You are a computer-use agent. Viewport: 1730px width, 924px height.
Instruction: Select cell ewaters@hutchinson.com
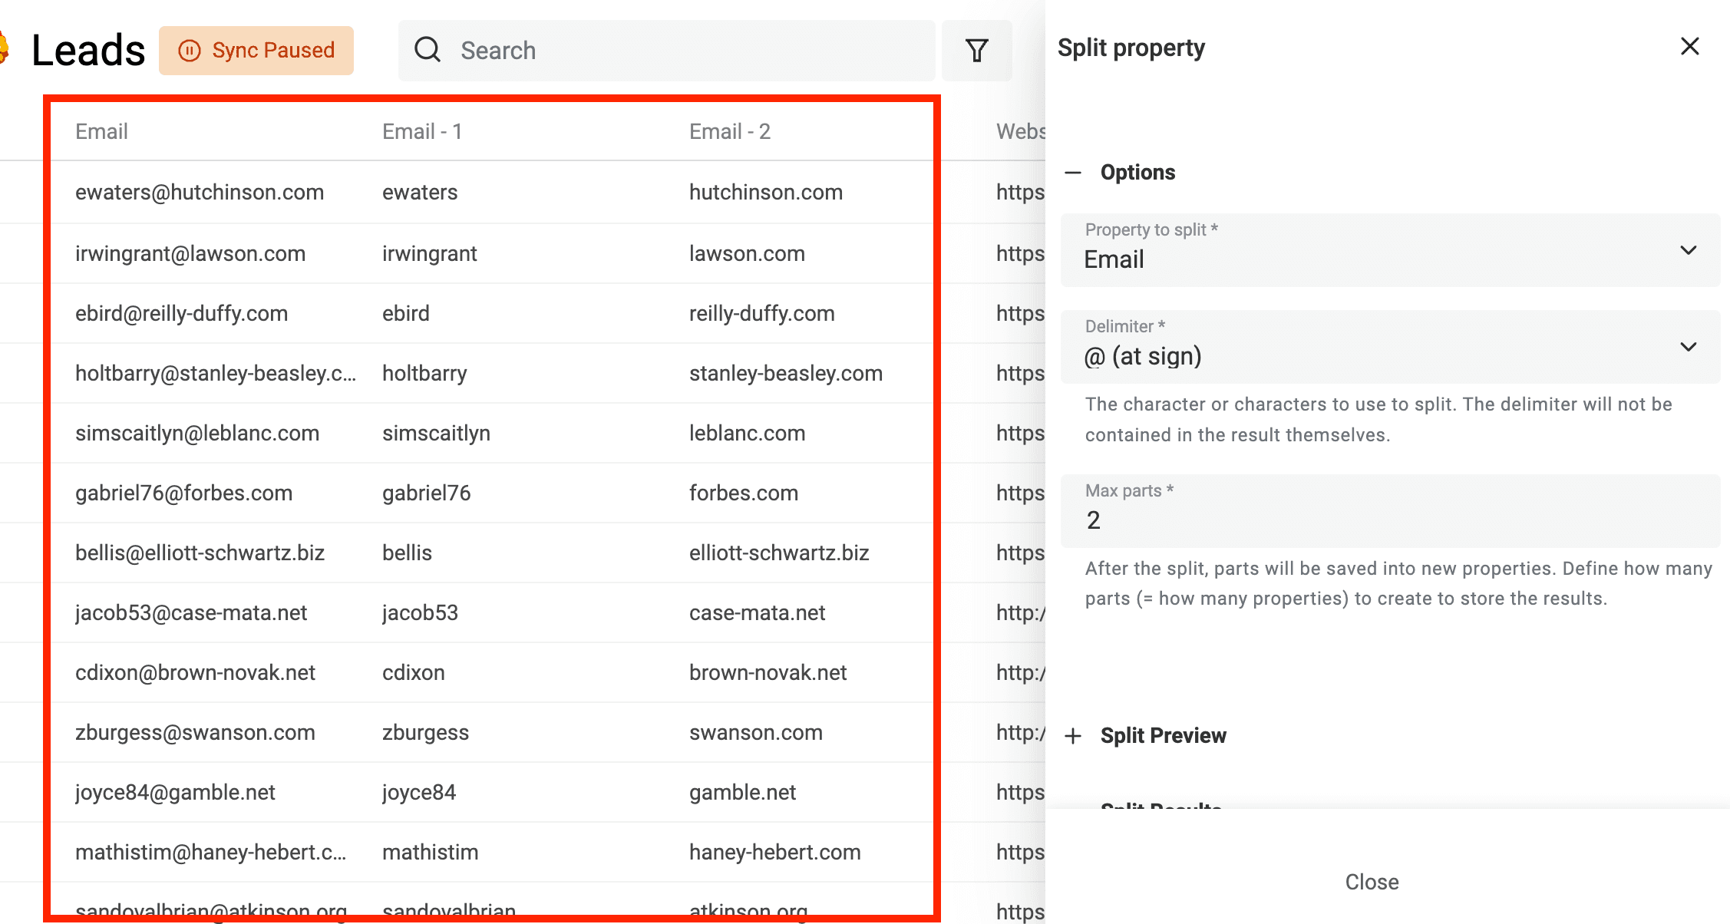200,193
